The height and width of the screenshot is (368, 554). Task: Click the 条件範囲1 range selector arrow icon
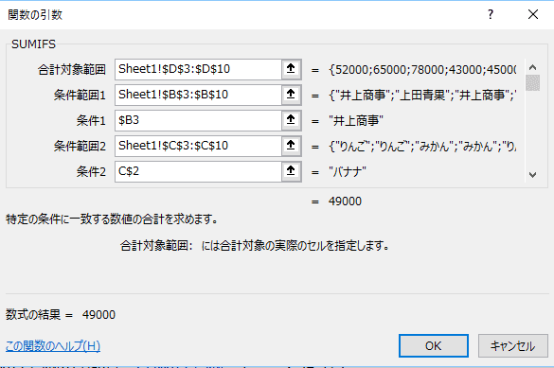pyautogui.click(x=291, y=95)
